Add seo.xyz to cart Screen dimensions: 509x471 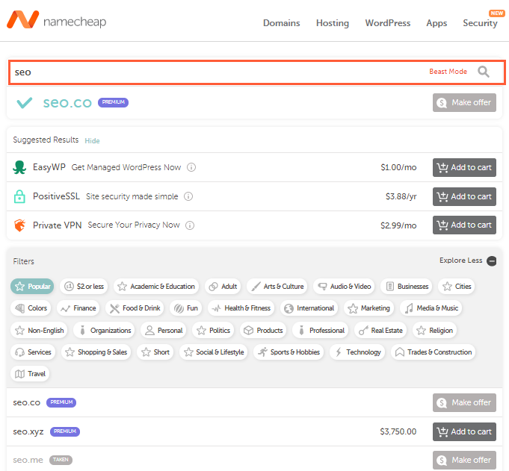tap(464, 431)
